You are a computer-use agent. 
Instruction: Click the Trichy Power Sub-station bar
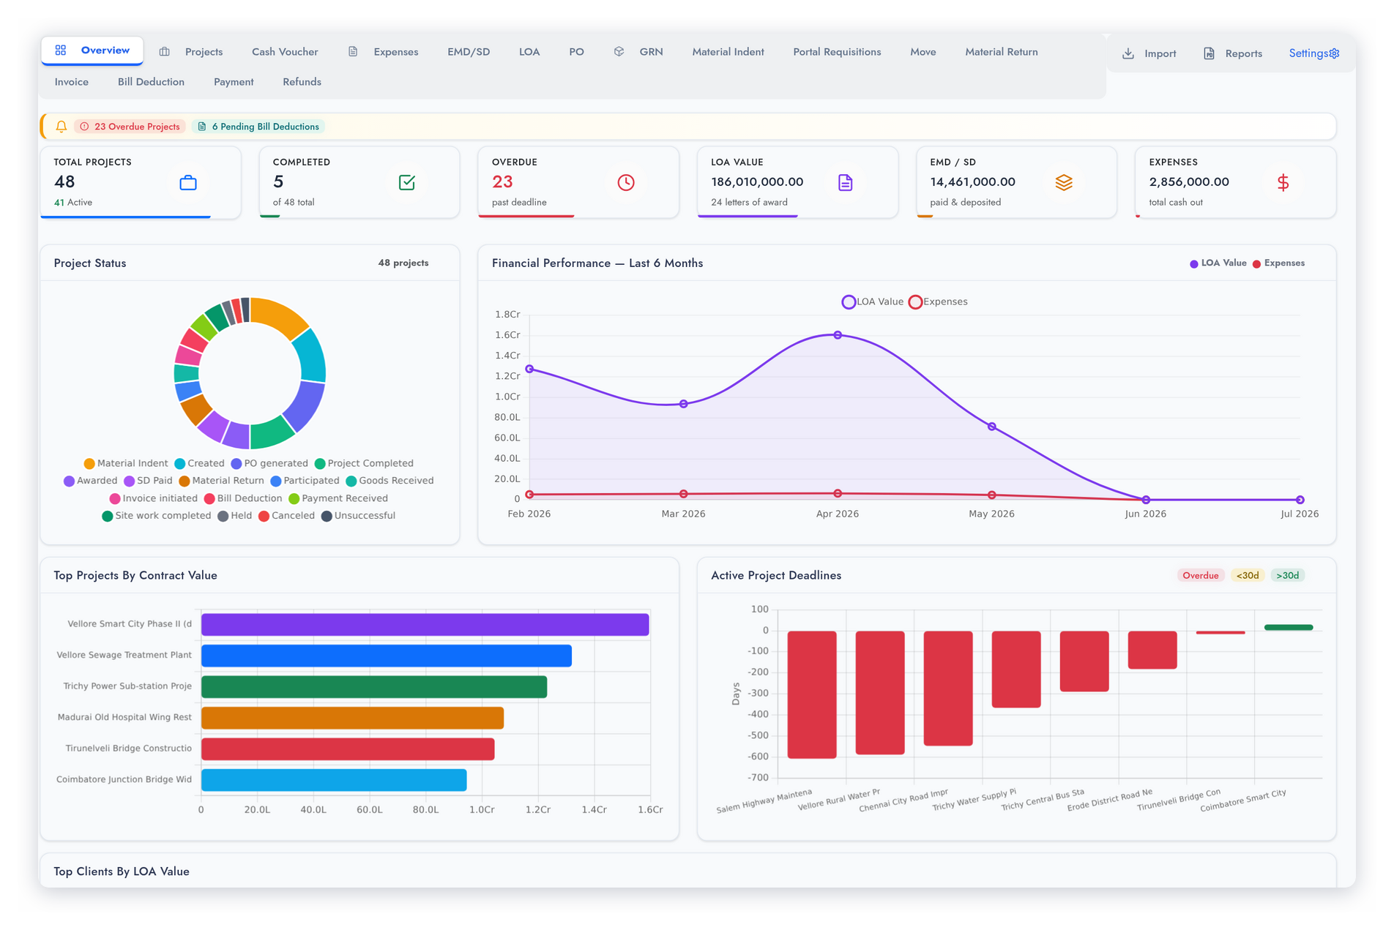pos(374,687)
